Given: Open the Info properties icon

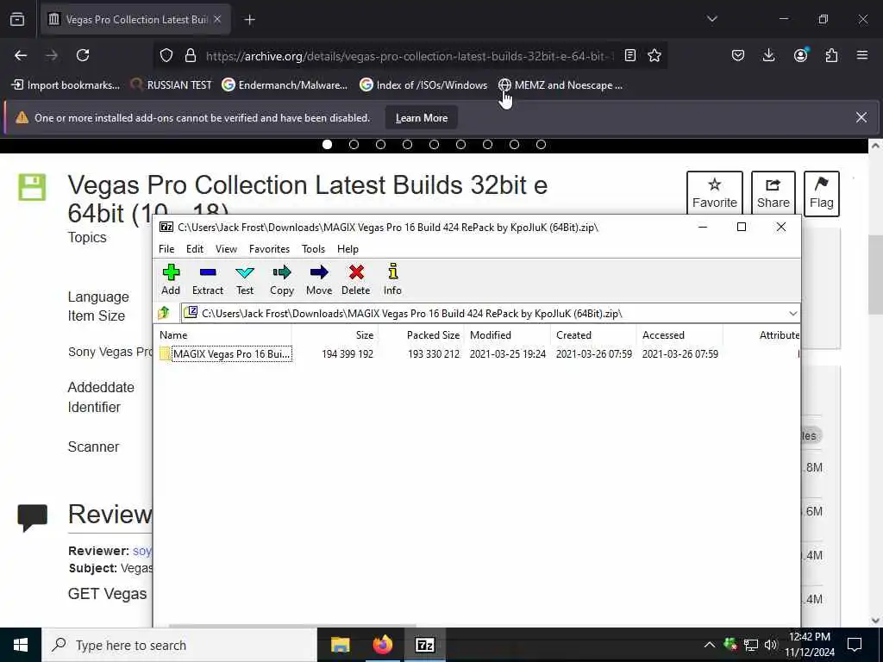Looking at the screenshot, I should pos(392,280).
